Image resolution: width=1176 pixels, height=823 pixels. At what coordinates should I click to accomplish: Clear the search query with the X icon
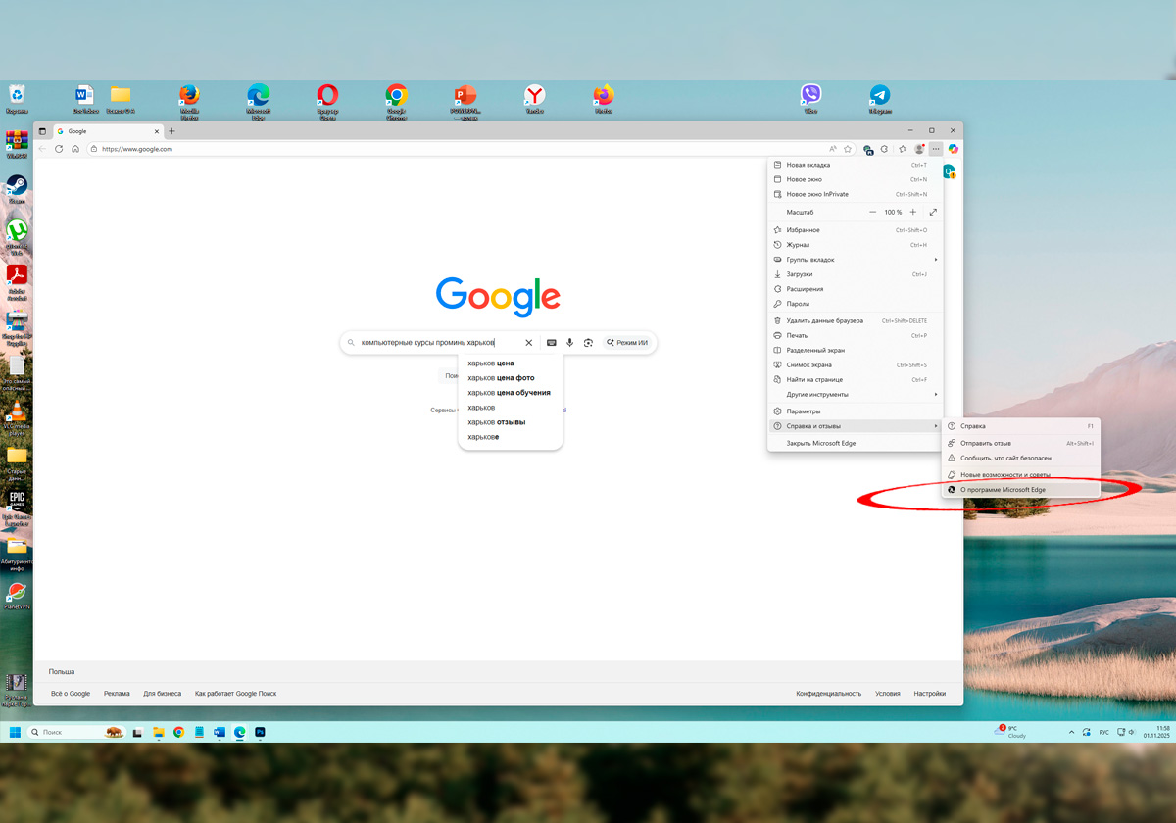[x=529, y=343]
